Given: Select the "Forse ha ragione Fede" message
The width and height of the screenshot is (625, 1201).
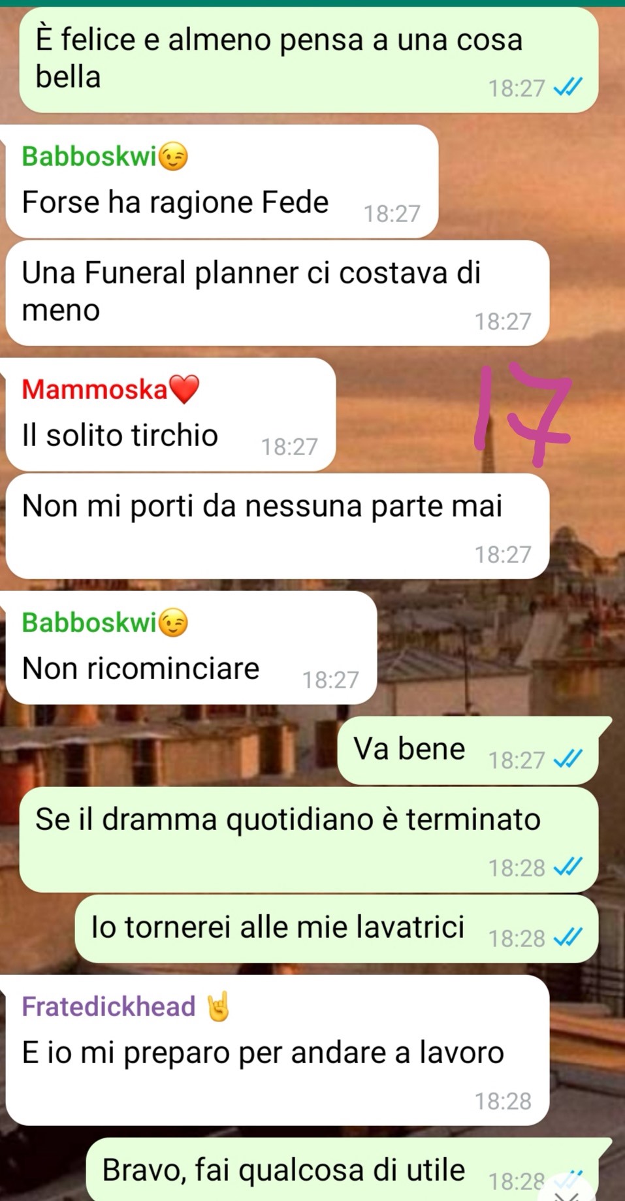Looking at the screenshot, I should 222,181.
